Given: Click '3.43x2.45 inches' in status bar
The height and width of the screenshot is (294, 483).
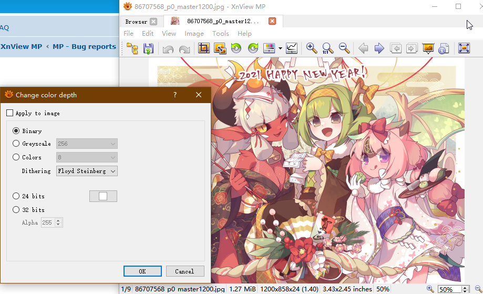Looking at the screenshot, I should [x=347, y=289].
